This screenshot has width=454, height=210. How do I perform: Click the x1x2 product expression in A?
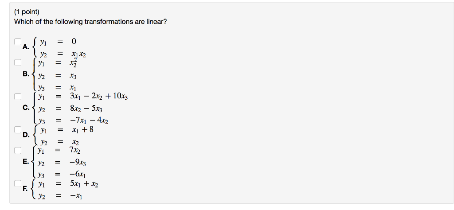[x=79, y=54]
